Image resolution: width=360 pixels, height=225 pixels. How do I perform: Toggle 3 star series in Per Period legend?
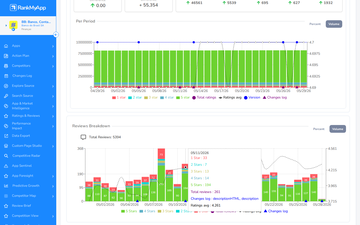pyautogui.click(x=151, y=97)
